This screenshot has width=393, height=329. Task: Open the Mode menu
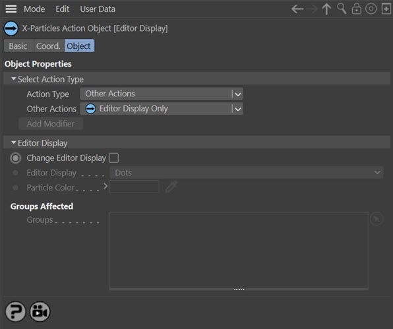coord(34,9)
